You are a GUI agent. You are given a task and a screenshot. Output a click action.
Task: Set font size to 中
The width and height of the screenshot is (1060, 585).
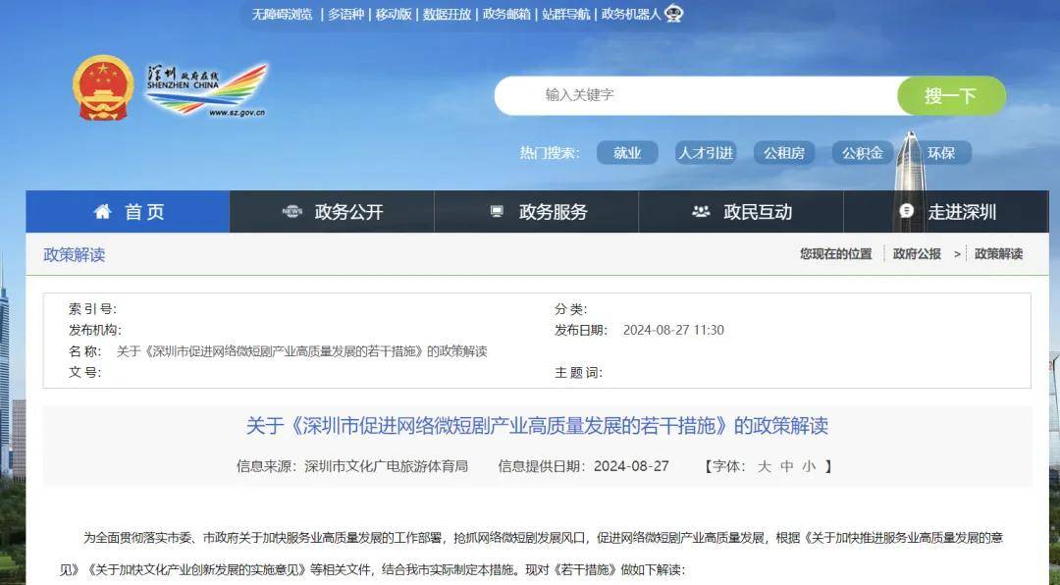[787, 466]
